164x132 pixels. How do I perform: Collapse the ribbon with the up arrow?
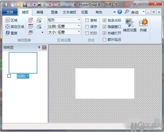(115, 12)
